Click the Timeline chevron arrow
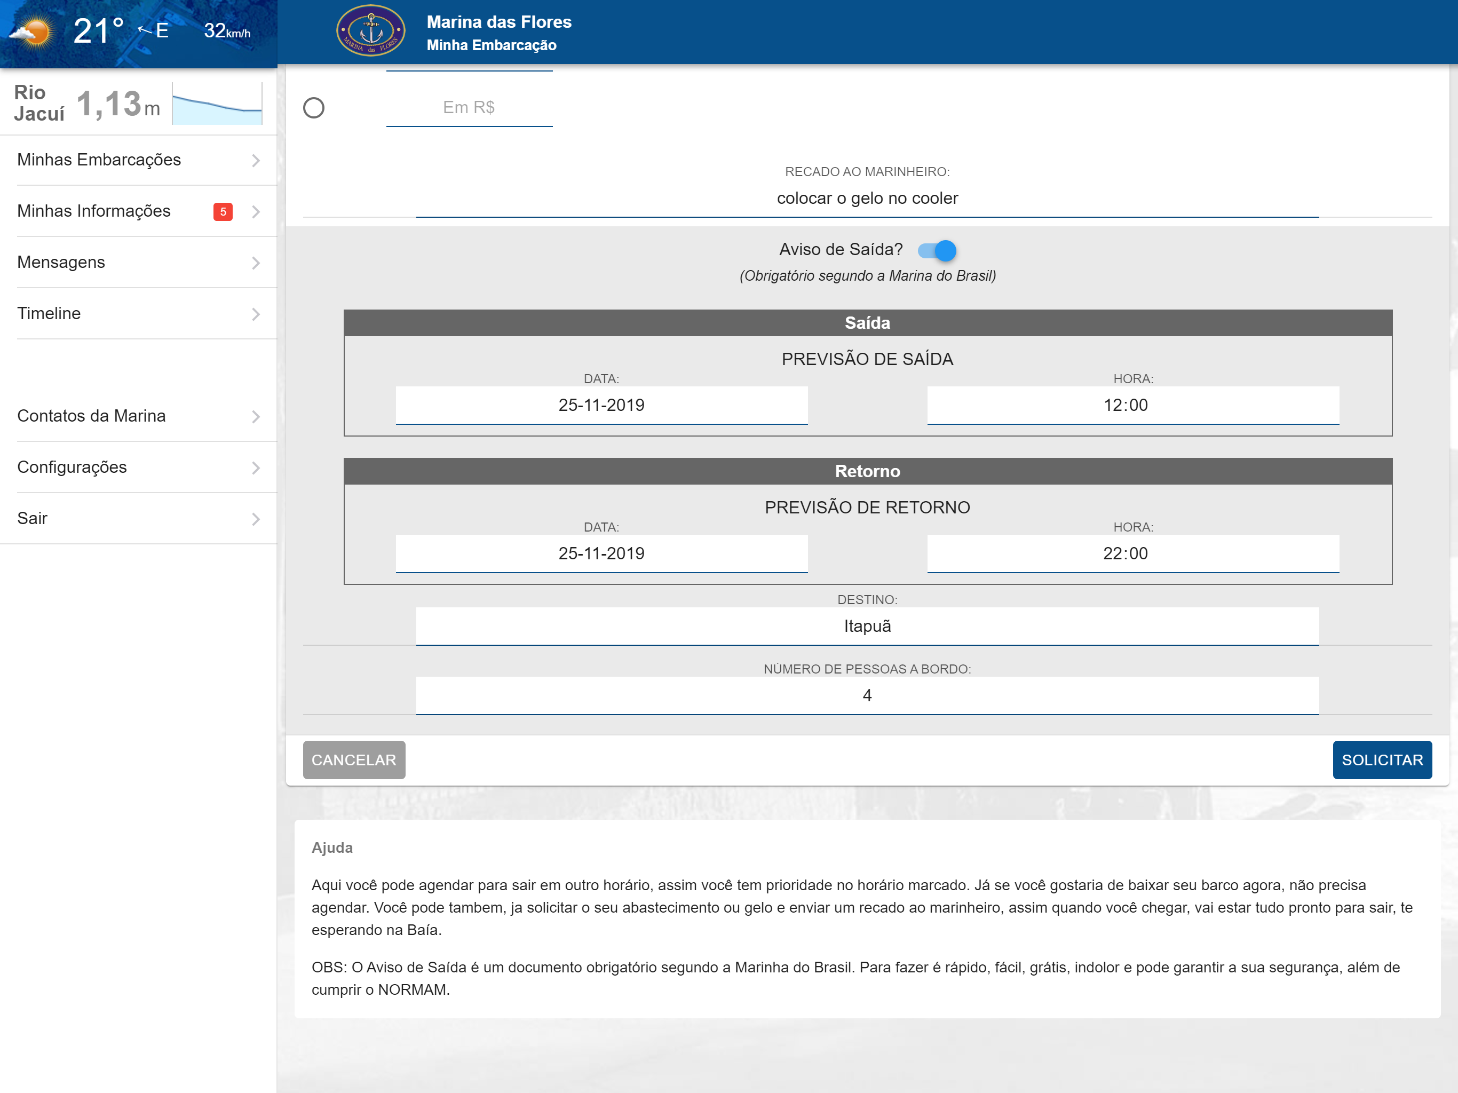Image resolution: width=1458 pixels, height=1093 pixels. 256,314
